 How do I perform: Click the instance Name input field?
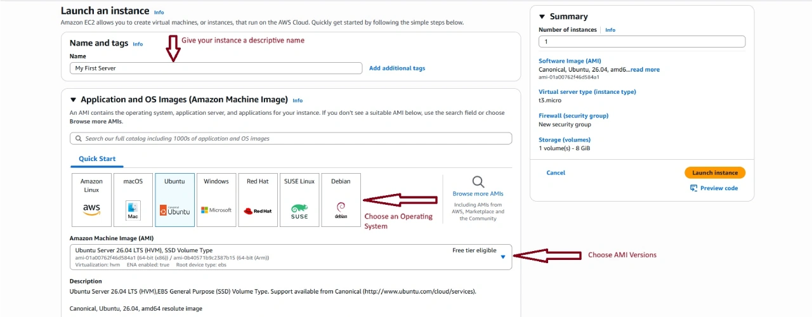click(216, 68)
